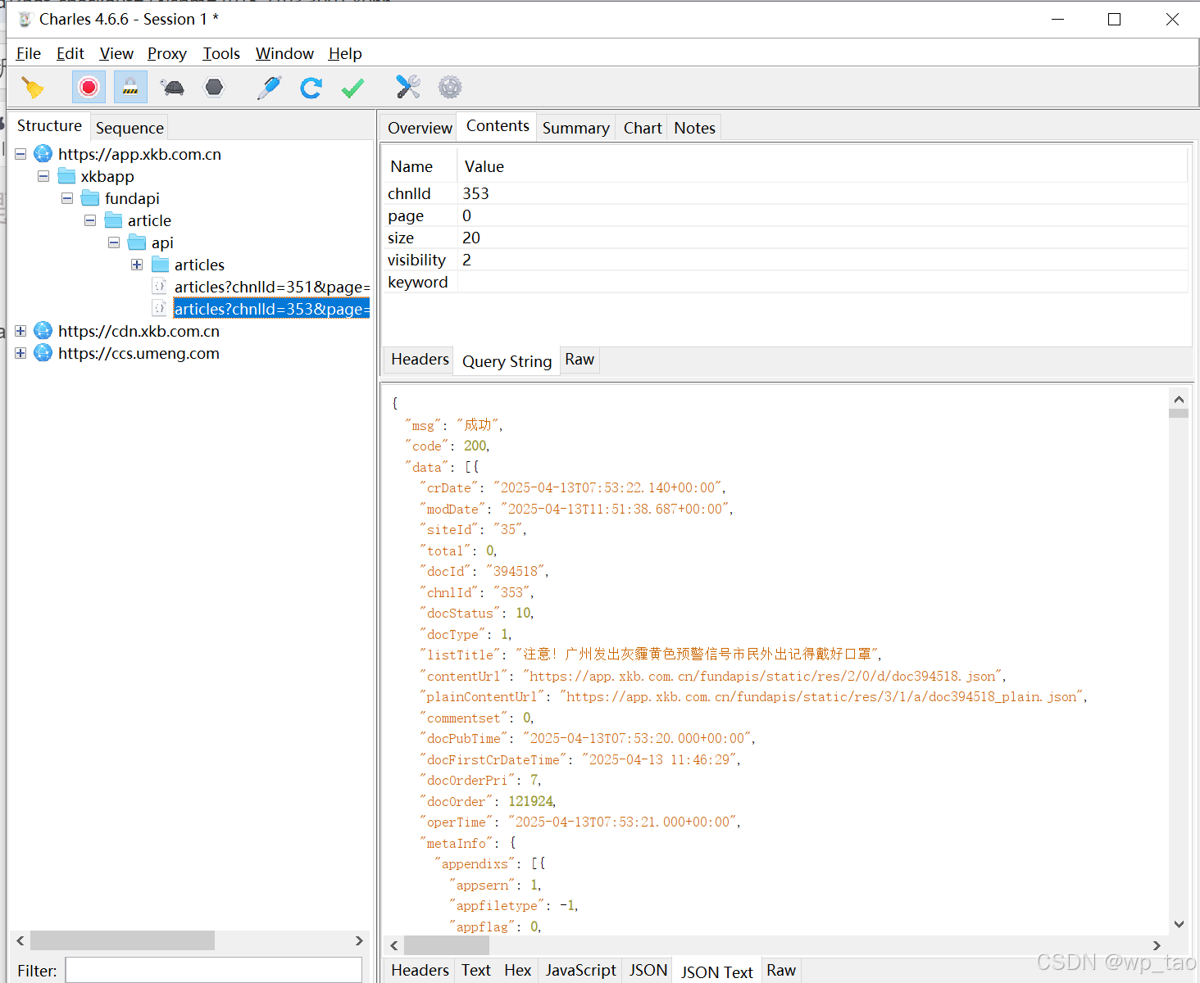Click the response pane scroll up arrow
This screenshot has width=1200, height=983.
1179,399
